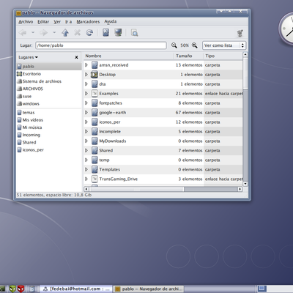Go up one folder level
293x293 pixels.
[x=65, y=32]
